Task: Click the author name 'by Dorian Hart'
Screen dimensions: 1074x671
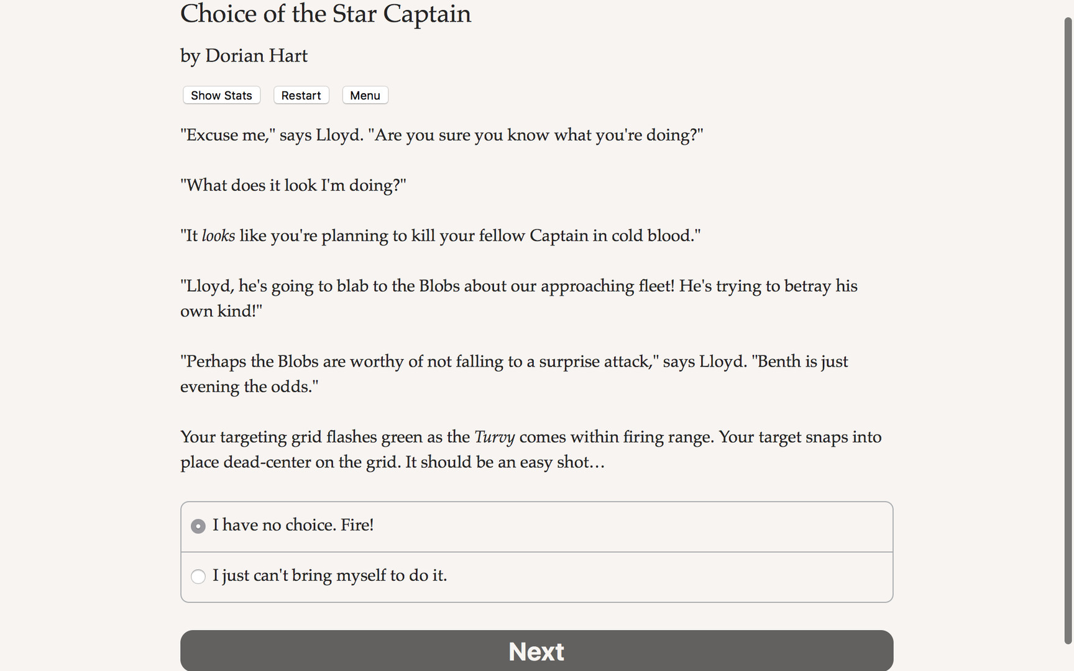Action: (x=243, y=56)
